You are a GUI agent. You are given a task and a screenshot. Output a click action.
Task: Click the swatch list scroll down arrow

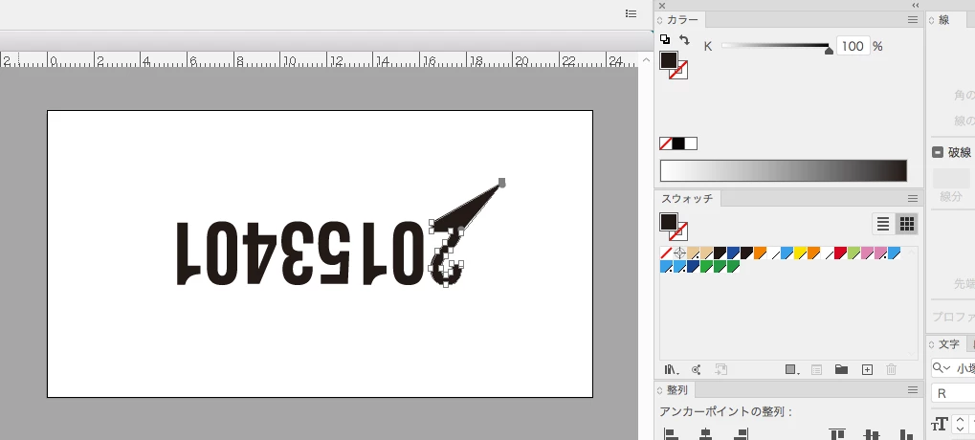(x=912, y=354)
